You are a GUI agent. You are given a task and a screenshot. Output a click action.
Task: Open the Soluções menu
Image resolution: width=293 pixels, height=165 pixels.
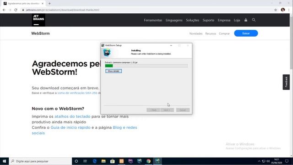pos(192,20)
